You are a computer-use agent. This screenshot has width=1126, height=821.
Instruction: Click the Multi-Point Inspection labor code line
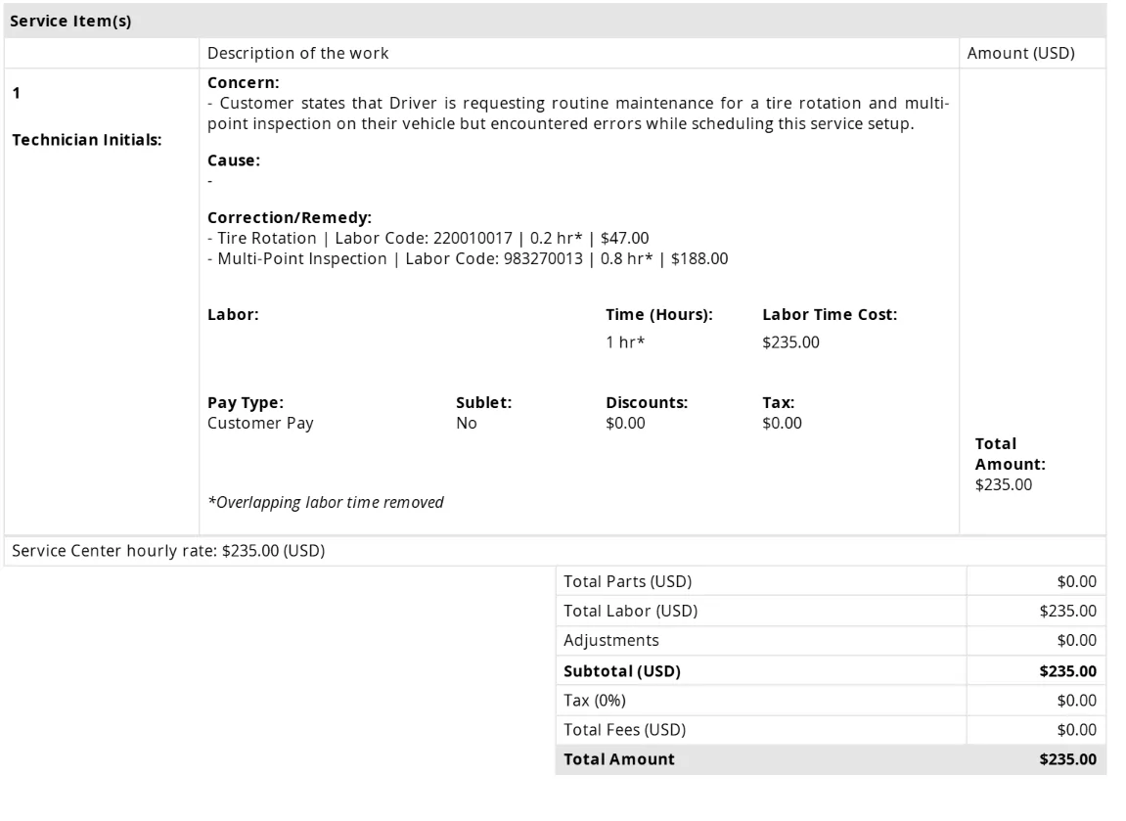[x=468, y=258]
